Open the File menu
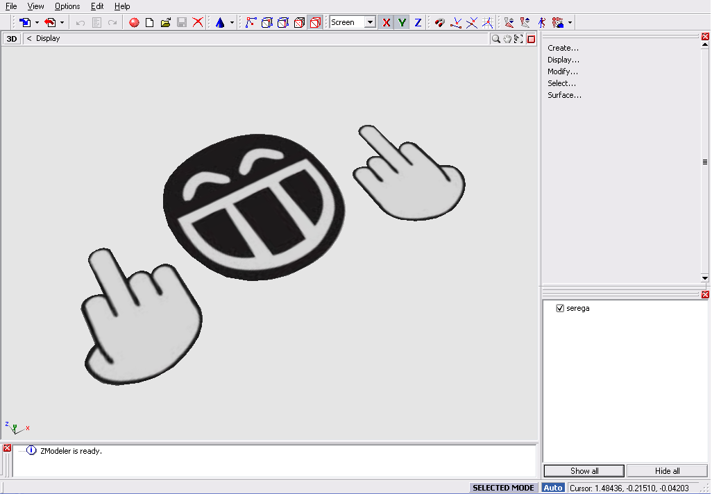Screen dimensions: 712x494 click(x=11, y=6)
